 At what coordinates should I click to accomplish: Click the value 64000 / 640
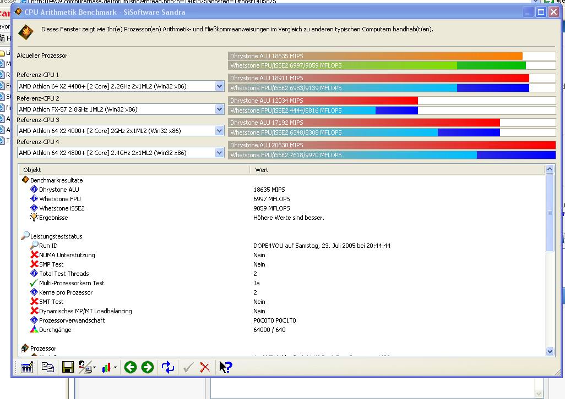[269, 330]
